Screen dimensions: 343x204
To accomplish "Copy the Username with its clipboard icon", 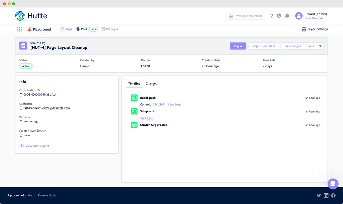I will pyautogui.click(x=20, y=108).
